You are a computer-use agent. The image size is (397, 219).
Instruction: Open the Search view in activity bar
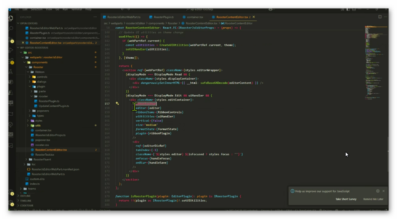[x=11, y=28]
